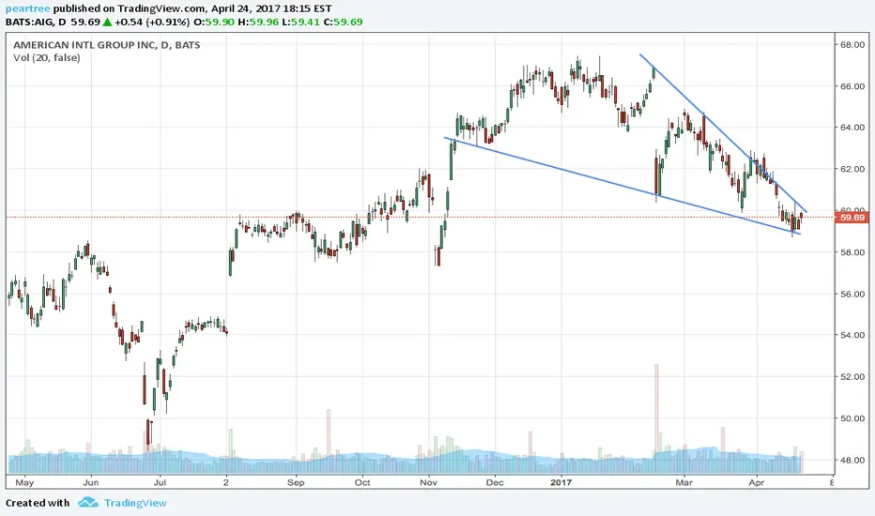Select the upper blue falling wedge trendline
Image resolution: width=875 pixels, height=516 pixels.
point(723,133)
